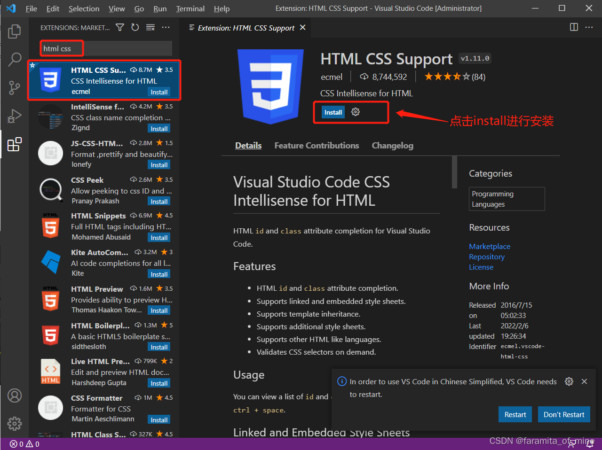602x450 pixels.
Task: Switch to the Changelog tab
Action: pyautogui.click(x=393, y=146)
